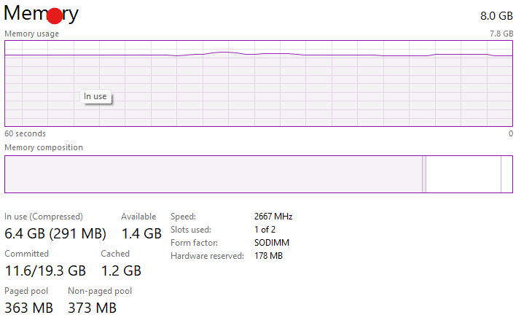Image resolution: width=516 pixels, height=323 pixels.
Task: Click the SODIMM form factor value
Action: click(x=271, y=243)
